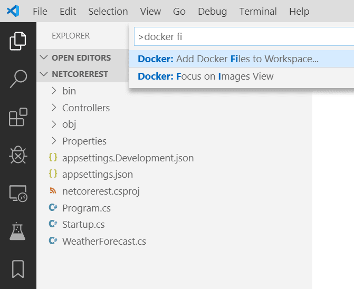Screen dimensions: 354x289
Task: Open appsettings.json file
Action: (98, 175)
